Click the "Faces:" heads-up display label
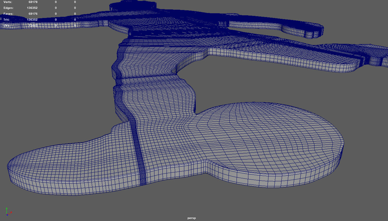388x221 pixels. pos(8,14)
